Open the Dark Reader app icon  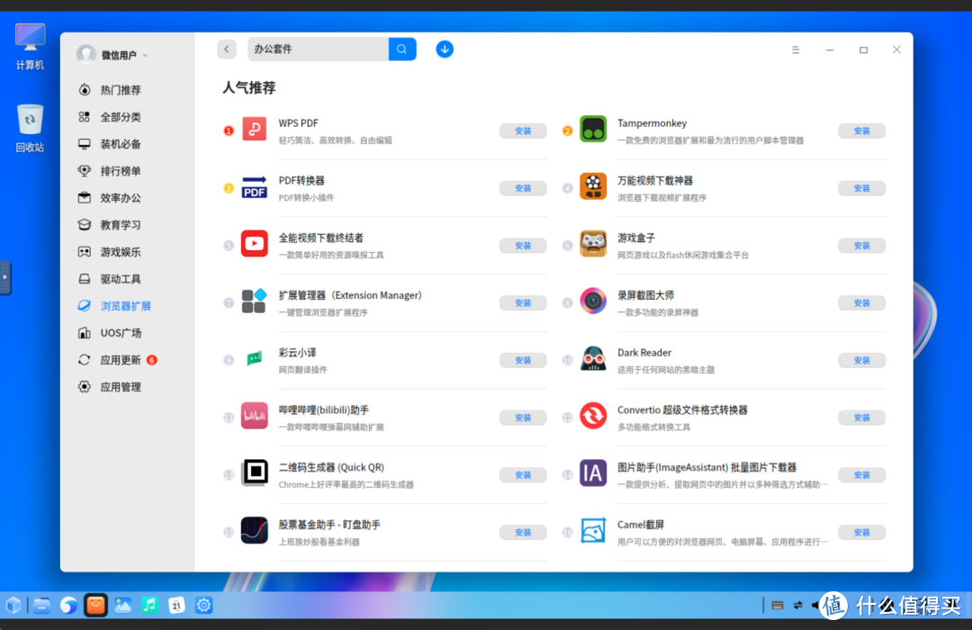click(593, 359)
